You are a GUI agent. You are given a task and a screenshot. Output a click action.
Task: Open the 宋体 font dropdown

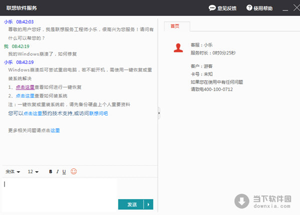(x=12, y=172)
